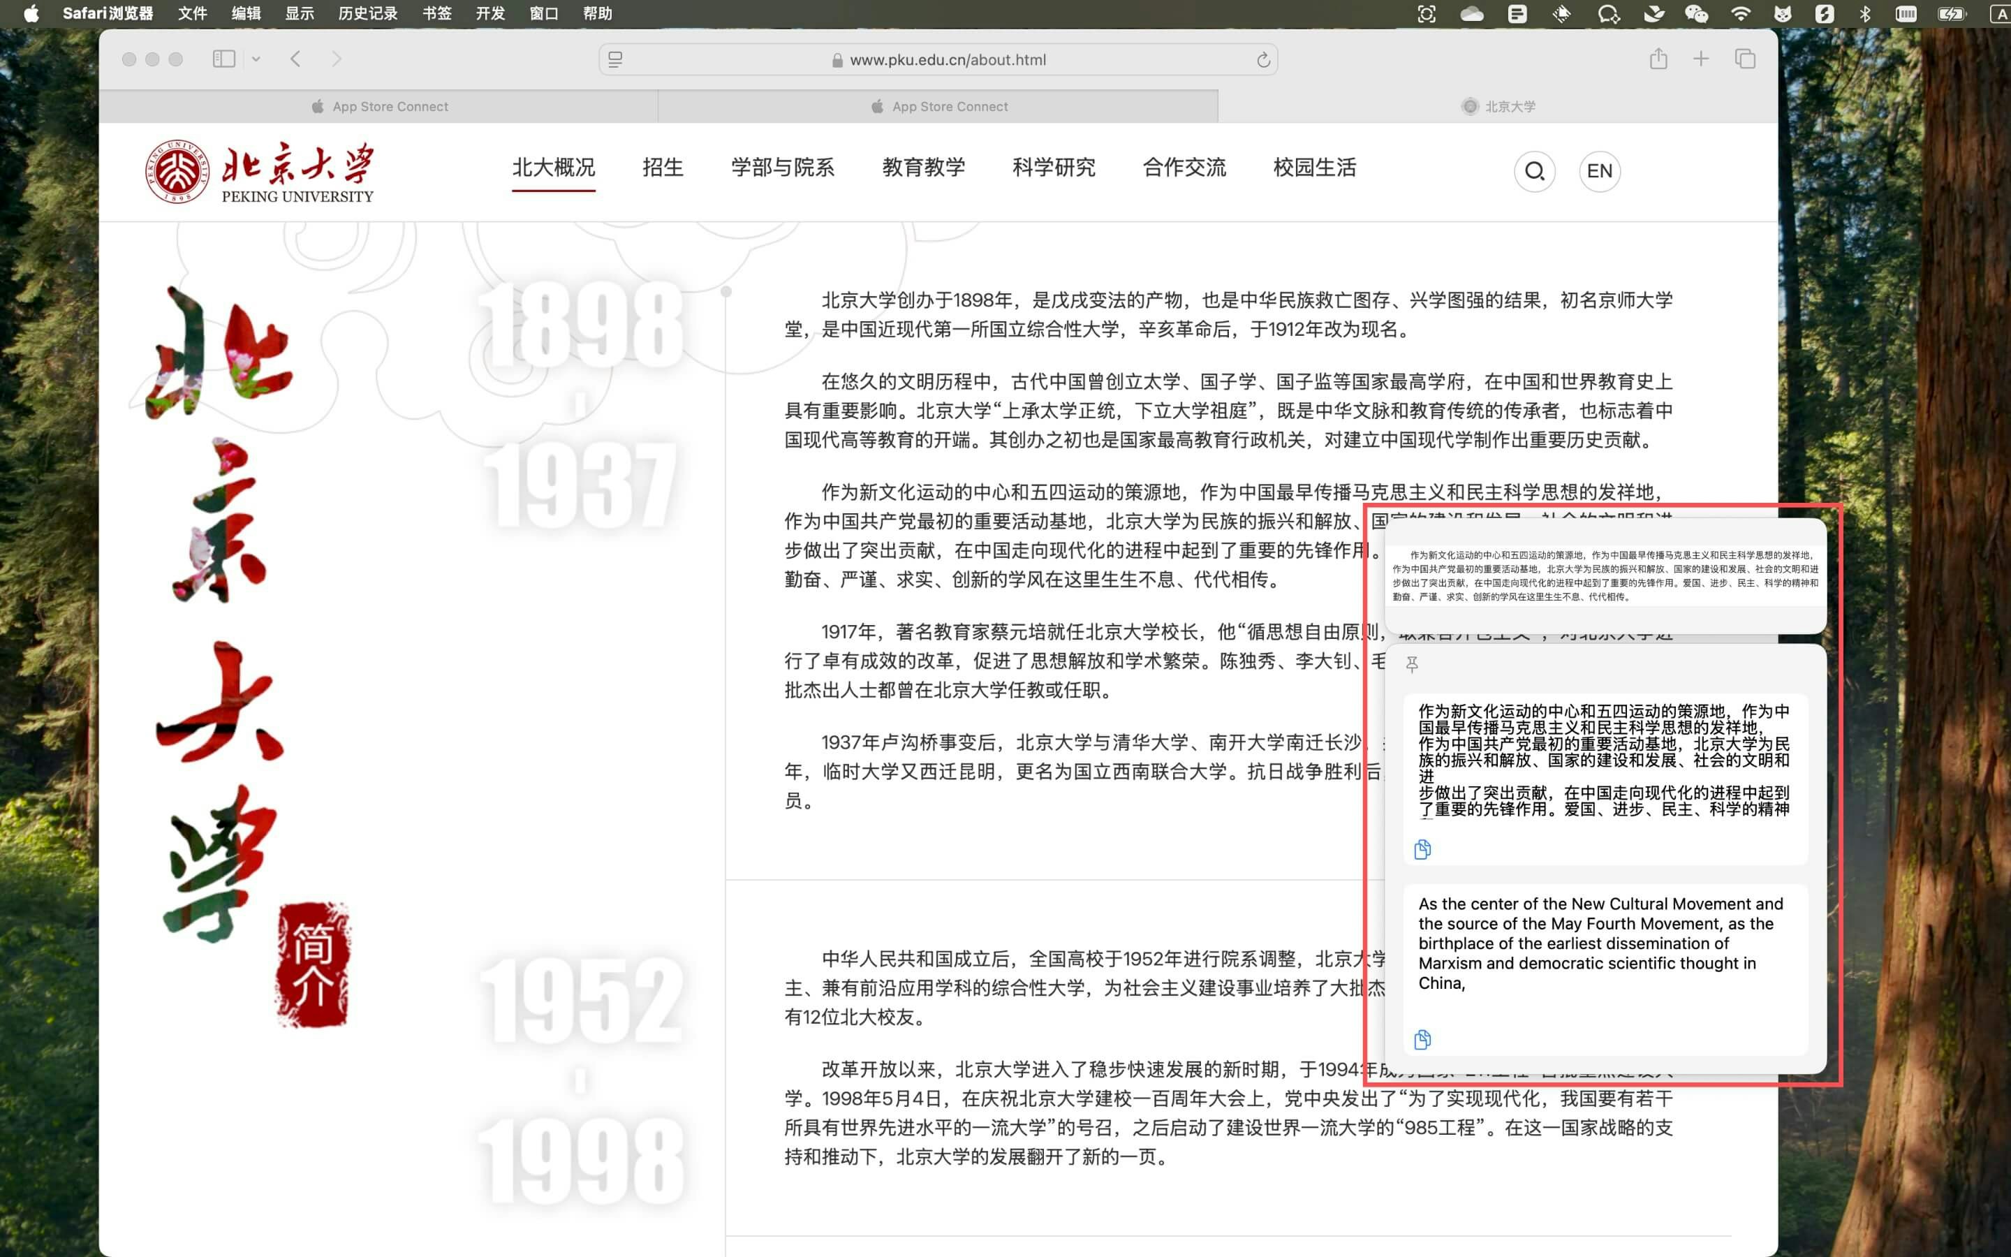Screen dimensions: 2011x1257
Task: Click the 1952 timeline year
Action: click(581, 1001)
